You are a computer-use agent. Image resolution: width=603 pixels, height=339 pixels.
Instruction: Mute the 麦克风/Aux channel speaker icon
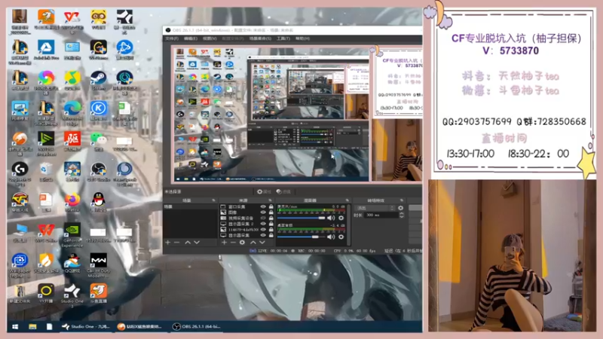331,218
